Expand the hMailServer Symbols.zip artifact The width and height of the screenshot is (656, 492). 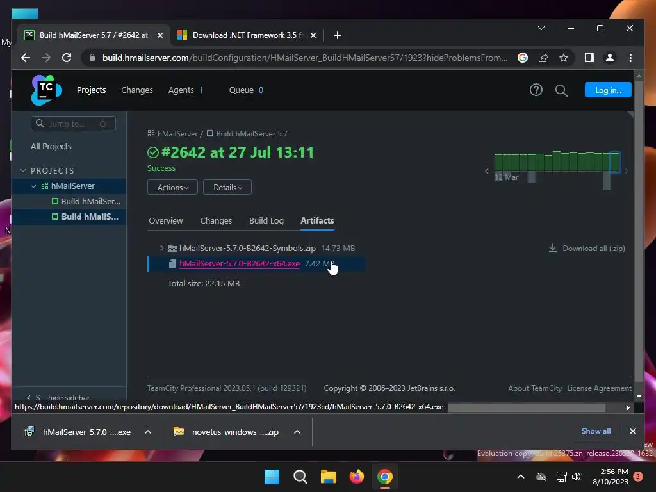[162, 248]
